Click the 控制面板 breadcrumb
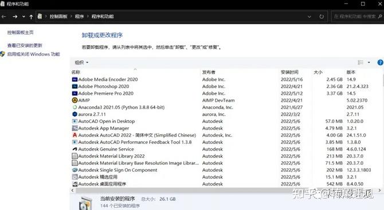The image size is (384, 210). pos(58,17)
